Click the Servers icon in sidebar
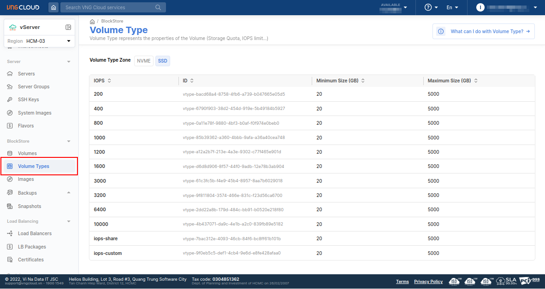This screenshot has height=289, width=545. (x=10, y=74)
